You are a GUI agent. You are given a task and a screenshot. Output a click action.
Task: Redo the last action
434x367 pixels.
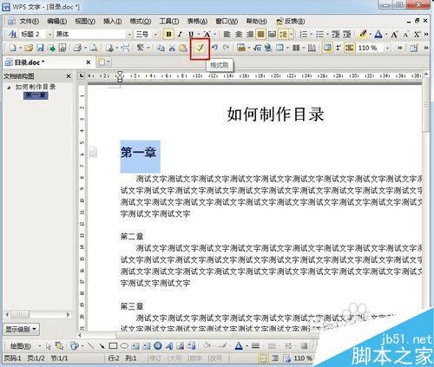(226, 48)
